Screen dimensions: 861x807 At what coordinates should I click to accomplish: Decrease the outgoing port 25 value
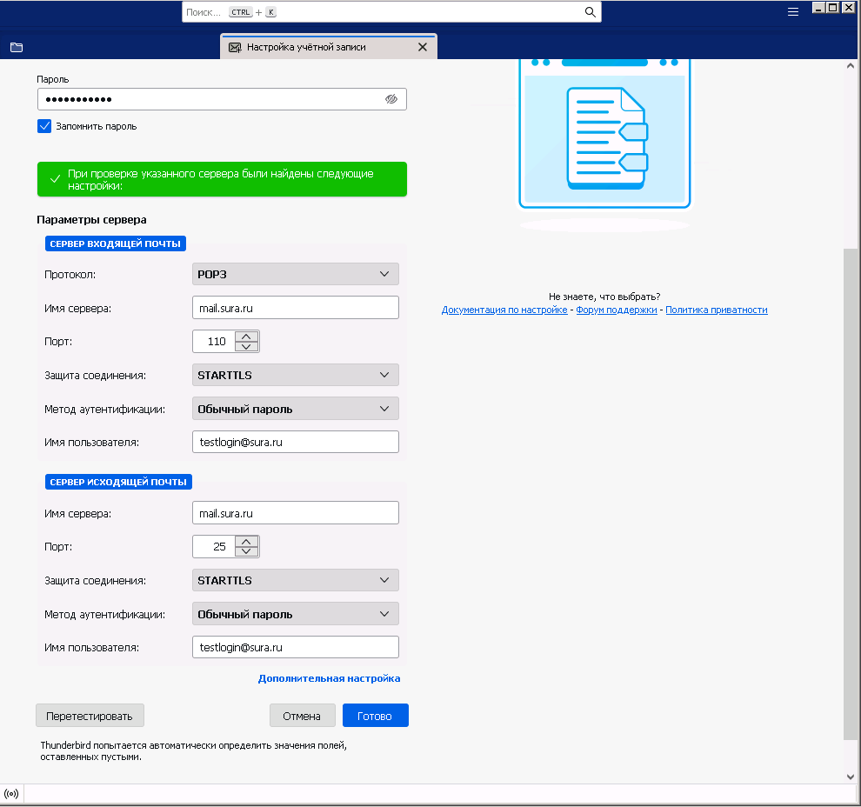pyautogui.click(x=248, y=552)
